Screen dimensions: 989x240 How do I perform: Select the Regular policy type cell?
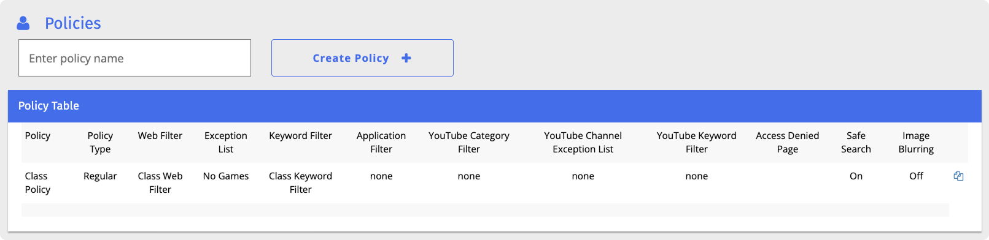click(100, 176)
